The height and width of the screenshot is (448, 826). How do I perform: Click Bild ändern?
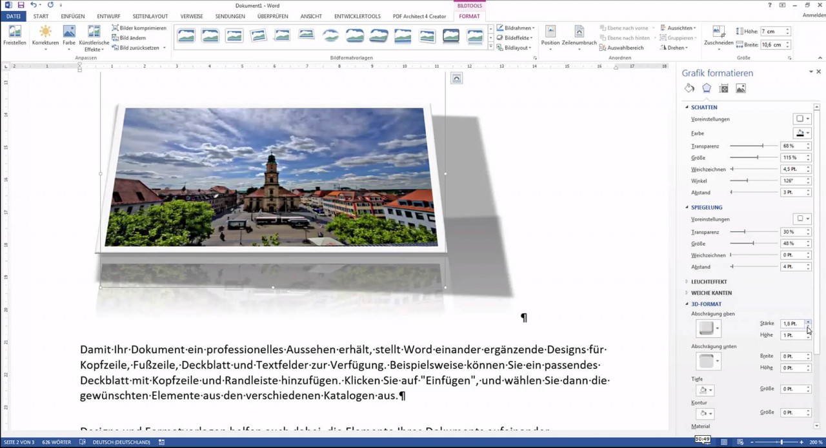(x=132, y=37)
